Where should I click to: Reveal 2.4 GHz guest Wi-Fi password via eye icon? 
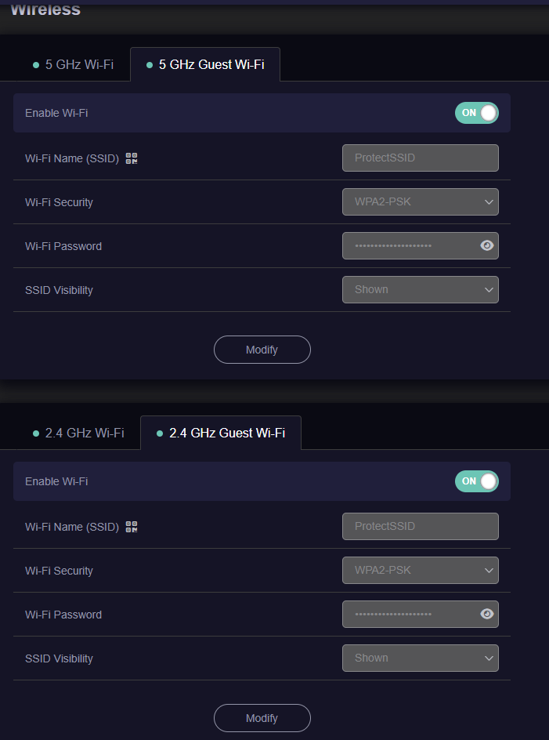487,614
